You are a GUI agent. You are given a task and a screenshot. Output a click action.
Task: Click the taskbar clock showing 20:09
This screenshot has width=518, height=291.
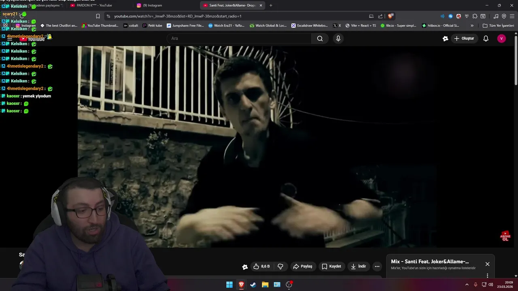click(x=505, y=285)
